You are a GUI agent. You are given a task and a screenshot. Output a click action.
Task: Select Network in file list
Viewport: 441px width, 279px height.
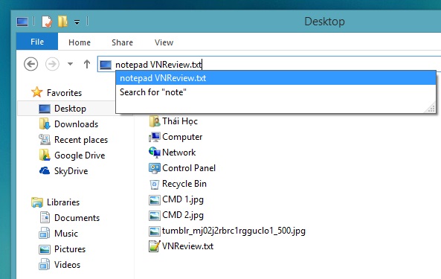pos(179,153)
